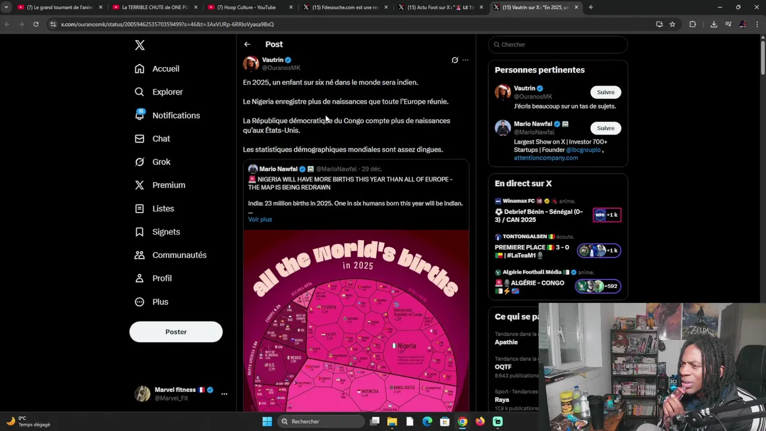This screenshot has height=431, width=766.
Task: Click the address bar URL
Action: (x=168, y=25)
